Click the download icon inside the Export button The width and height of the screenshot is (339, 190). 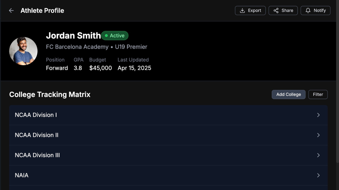pos(242,10)
